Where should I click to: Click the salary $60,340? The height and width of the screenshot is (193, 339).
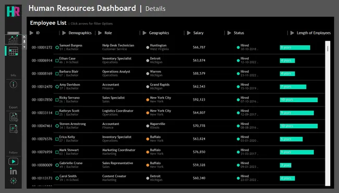tap(199, 178)
